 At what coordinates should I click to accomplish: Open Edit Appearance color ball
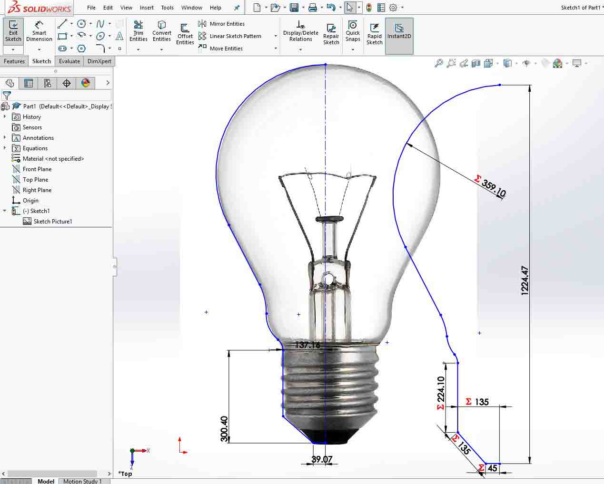[x=558, y=63]
